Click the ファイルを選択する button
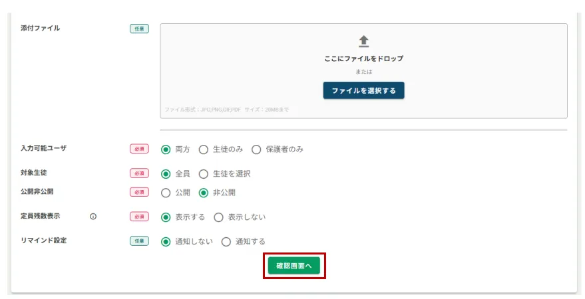Screen dimensions: 585x299 tap(363, 90)
